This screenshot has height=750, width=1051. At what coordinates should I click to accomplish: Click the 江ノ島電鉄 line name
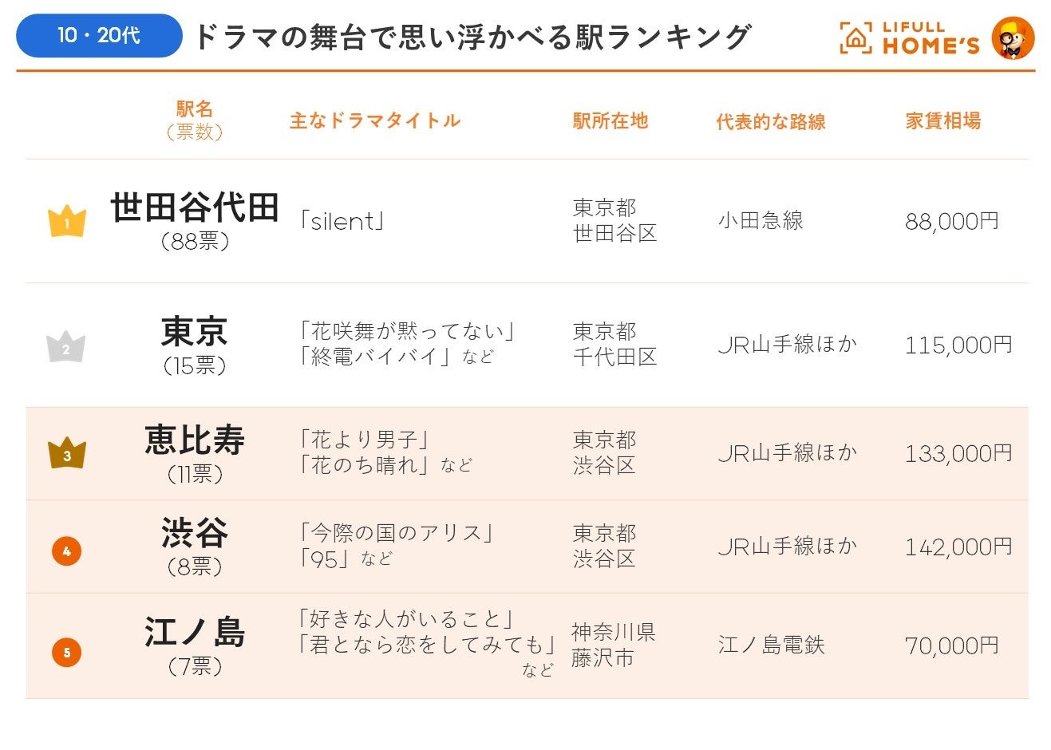[771, 645]
